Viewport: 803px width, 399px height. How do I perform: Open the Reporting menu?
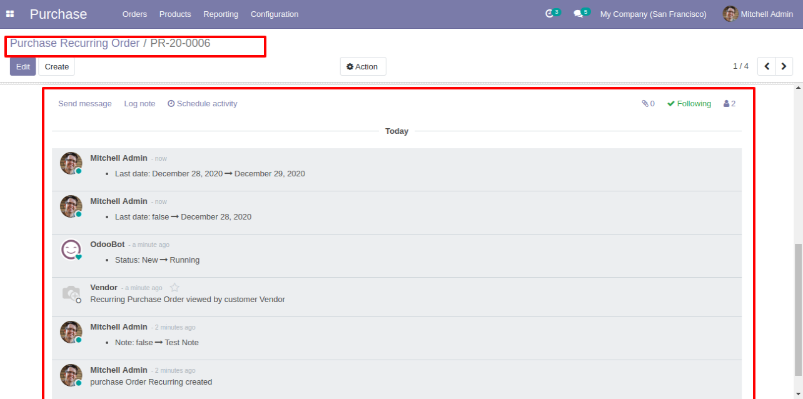coord(221,14)
